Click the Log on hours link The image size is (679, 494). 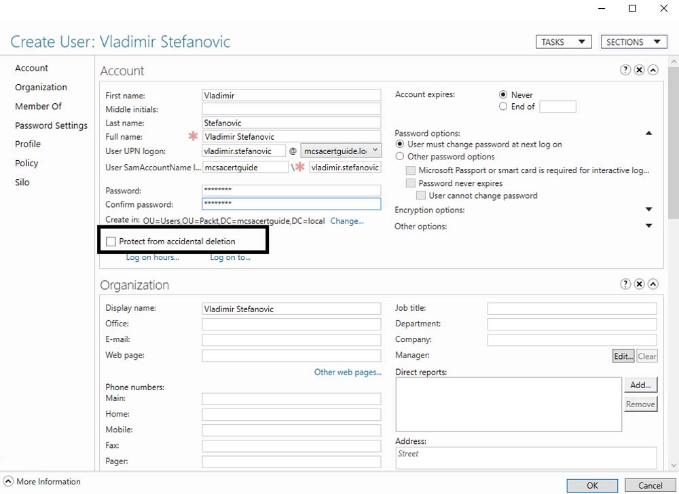152,257
